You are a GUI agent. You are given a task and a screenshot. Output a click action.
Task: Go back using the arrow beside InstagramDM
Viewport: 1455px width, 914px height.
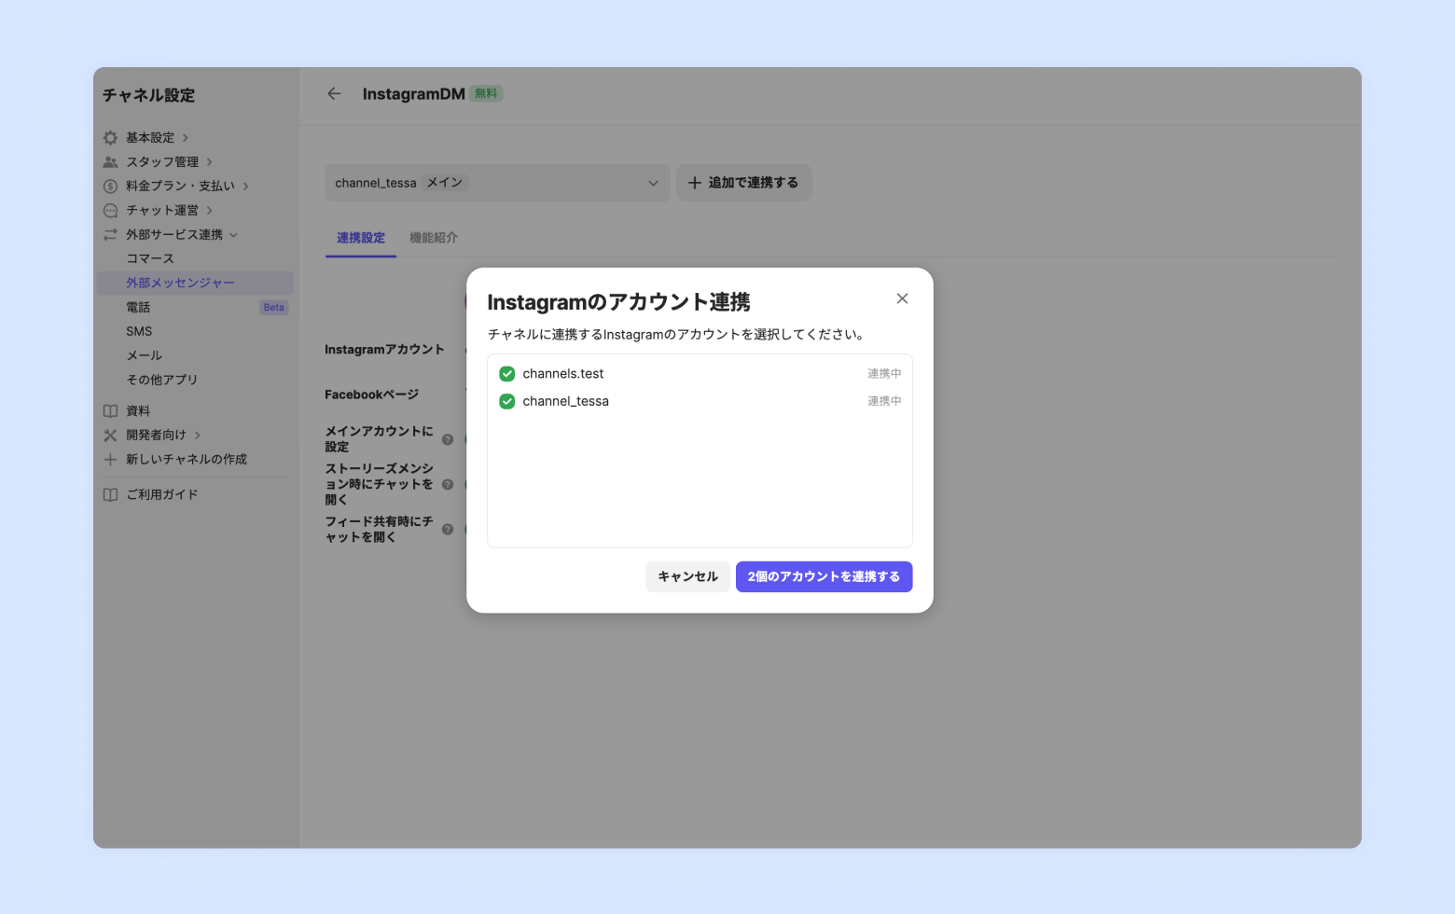click(334, 93)
